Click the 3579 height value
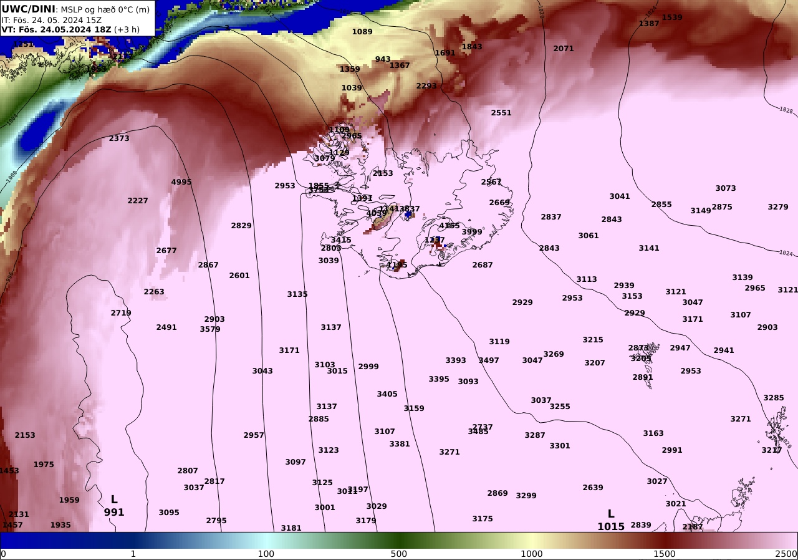The width and height of the screenshot is (798, 560). click(x=210, y=329)
